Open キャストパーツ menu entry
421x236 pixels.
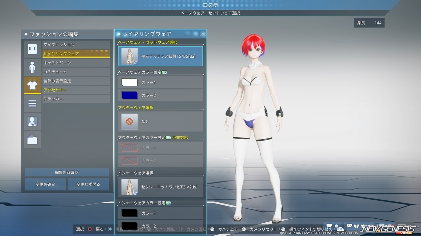tap(76, 63)
